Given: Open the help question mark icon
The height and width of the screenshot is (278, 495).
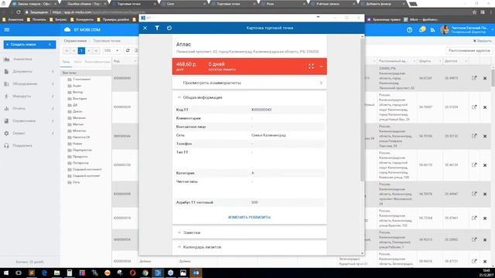Looking at the screenshot, I should pos(409,30).
